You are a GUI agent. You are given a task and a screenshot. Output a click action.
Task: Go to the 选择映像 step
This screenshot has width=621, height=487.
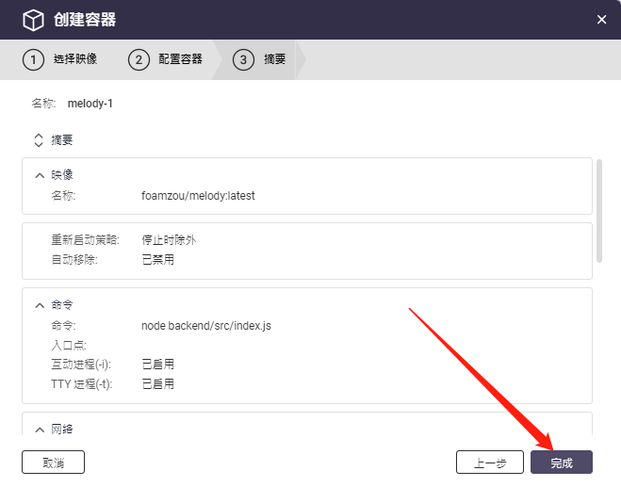(x=74, y=60)
